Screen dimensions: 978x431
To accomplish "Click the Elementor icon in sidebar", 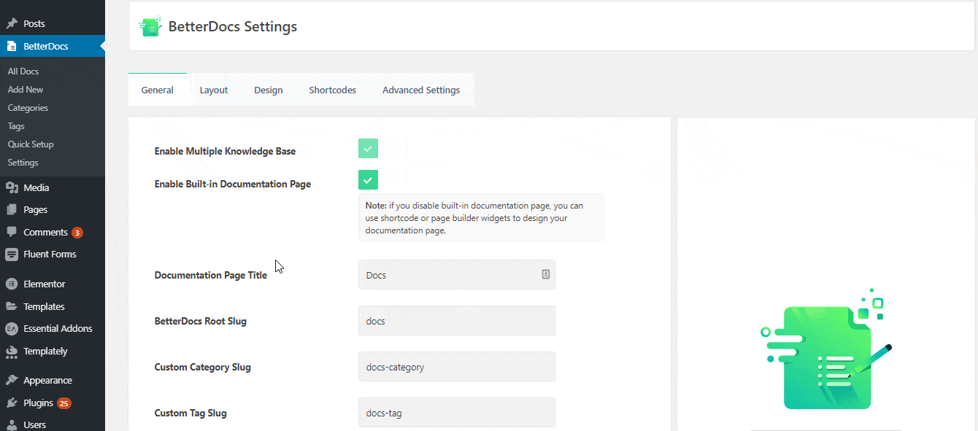I will [12, 284].
